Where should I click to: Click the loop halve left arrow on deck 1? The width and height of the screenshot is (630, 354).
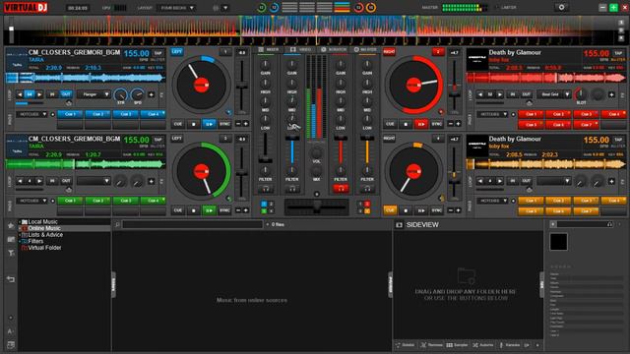(x=20, y=94)
